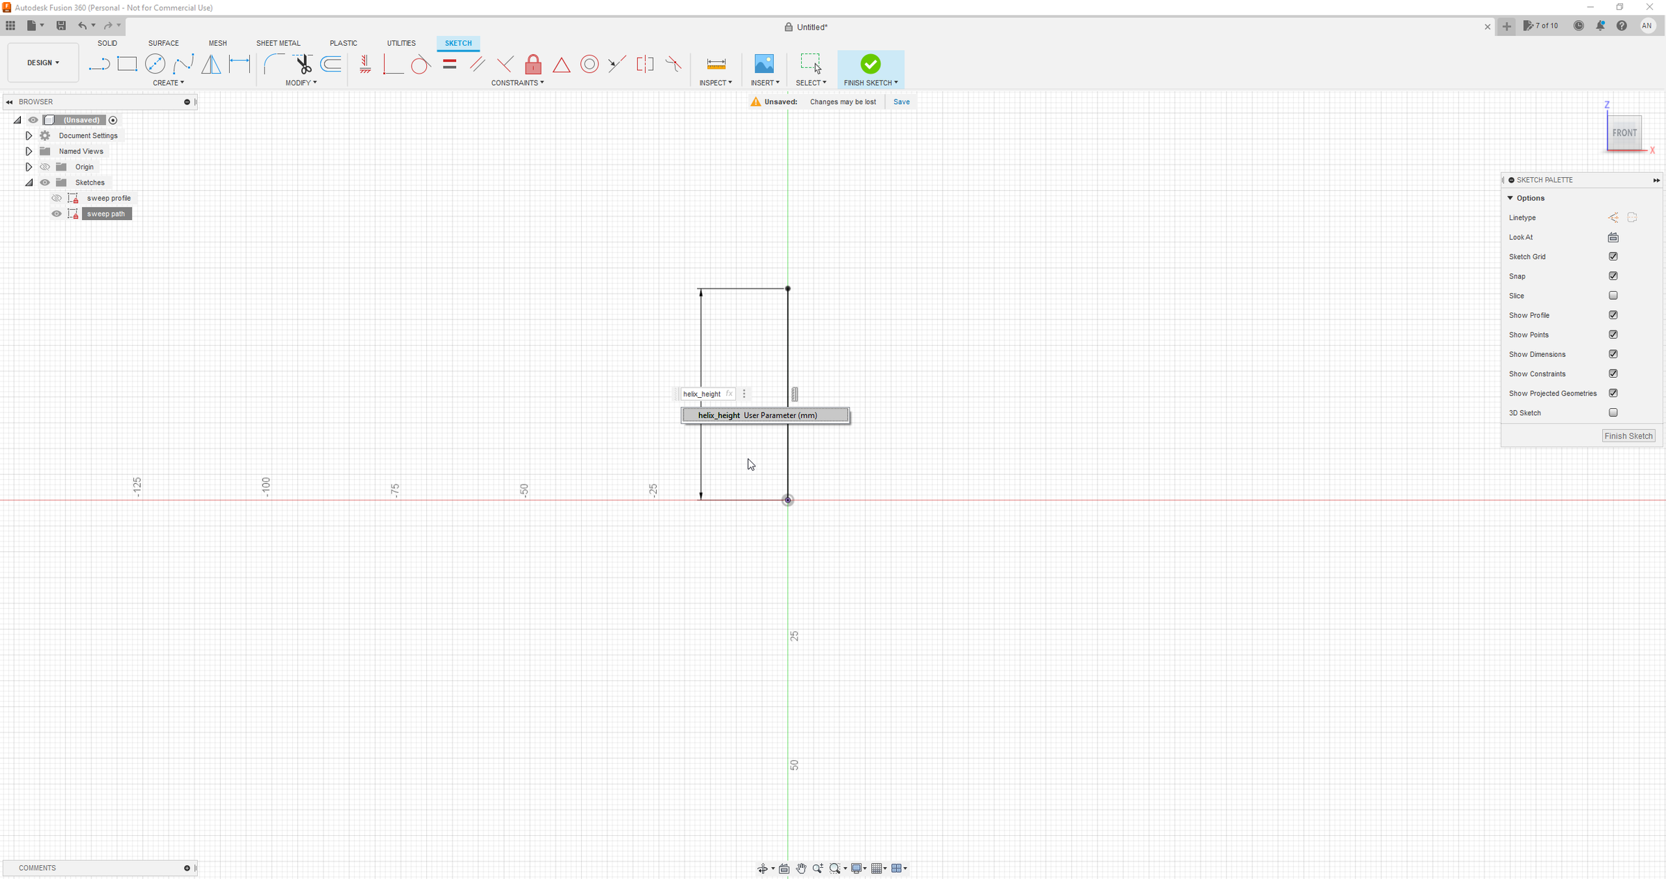Apply the Fix/Unfix lock constraint

(533, 65)
